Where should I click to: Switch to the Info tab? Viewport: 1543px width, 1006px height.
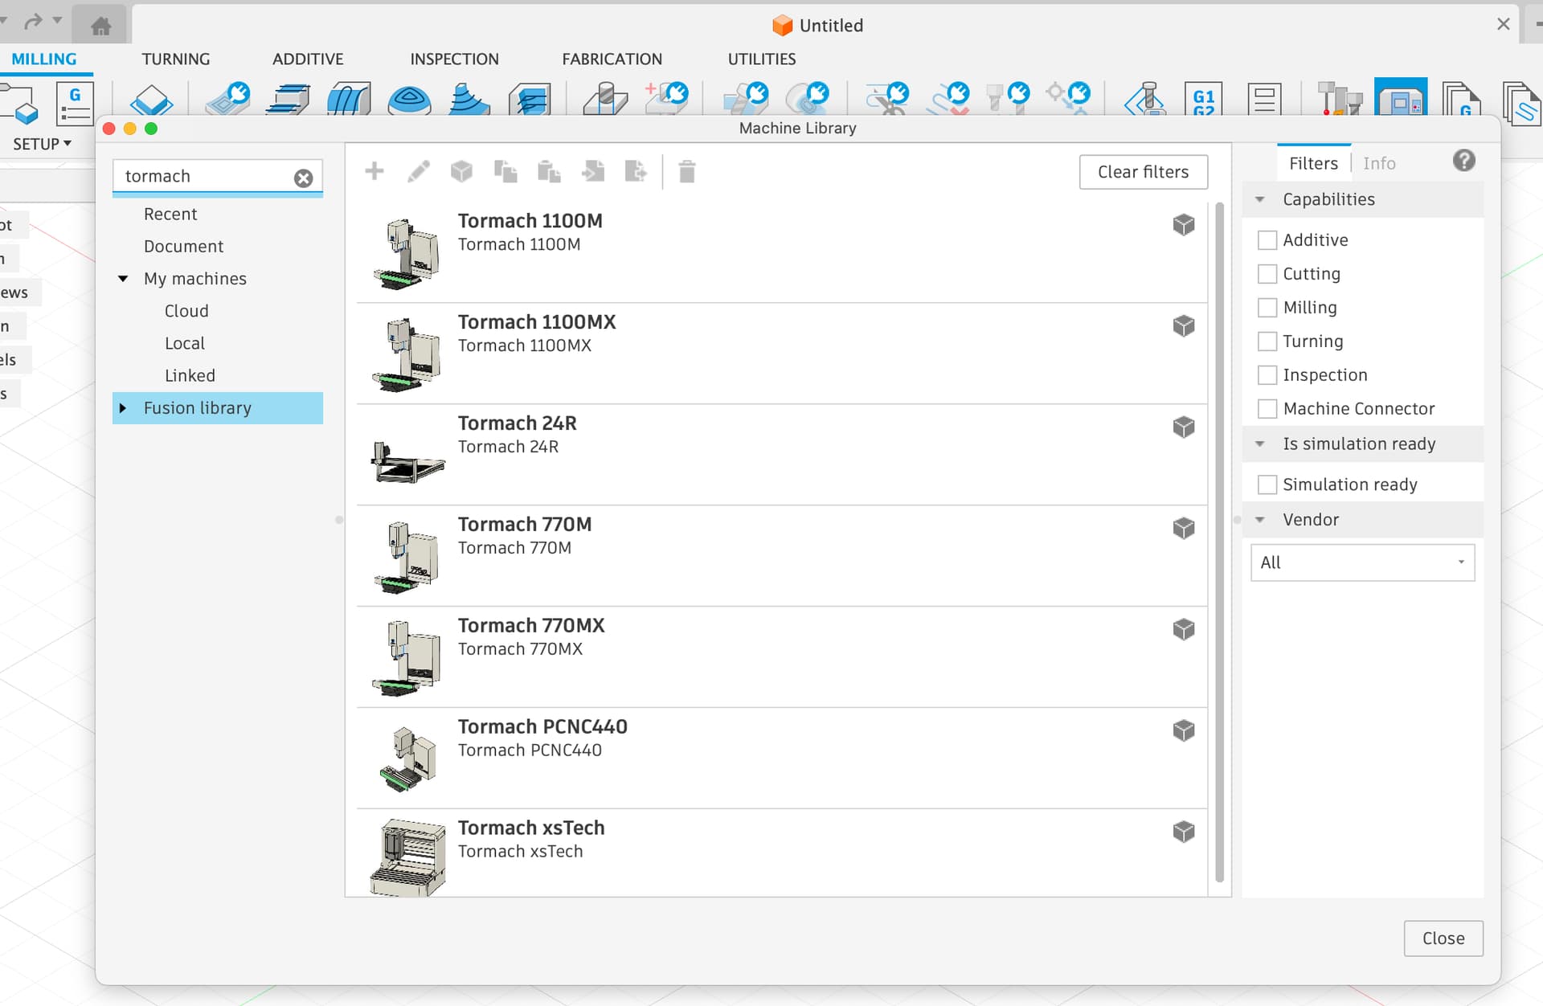(x=1379, y=163)
